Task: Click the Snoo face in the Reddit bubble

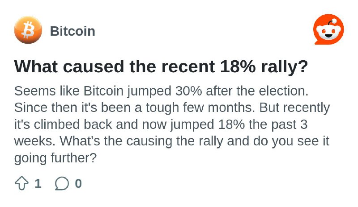Action: click(x=328, y=32)
